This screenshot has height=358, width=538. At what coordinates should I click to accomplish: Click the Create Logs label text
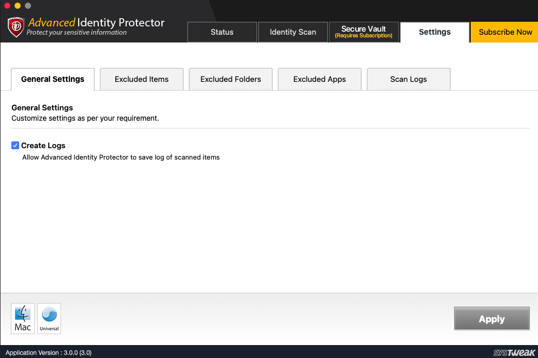click(43, 146)
